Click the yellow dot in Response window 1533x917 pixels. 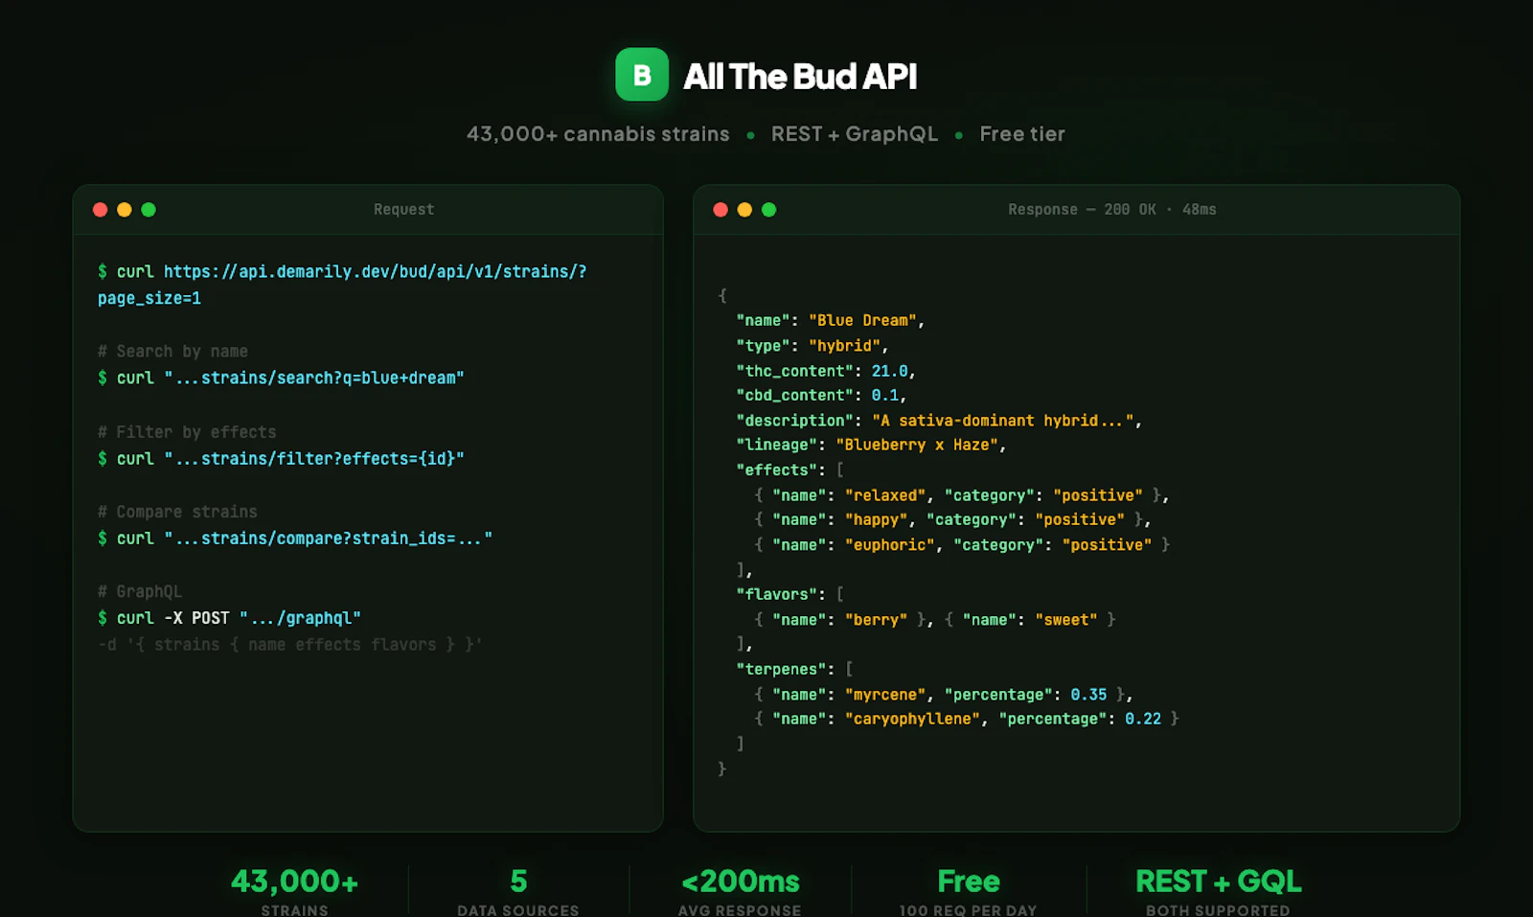tap(744, 210)
